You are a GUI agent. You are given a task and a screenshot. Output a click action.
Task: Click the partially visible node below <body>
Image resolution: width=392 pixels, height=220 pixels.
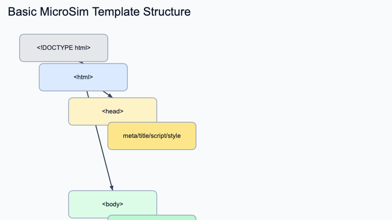152,218
